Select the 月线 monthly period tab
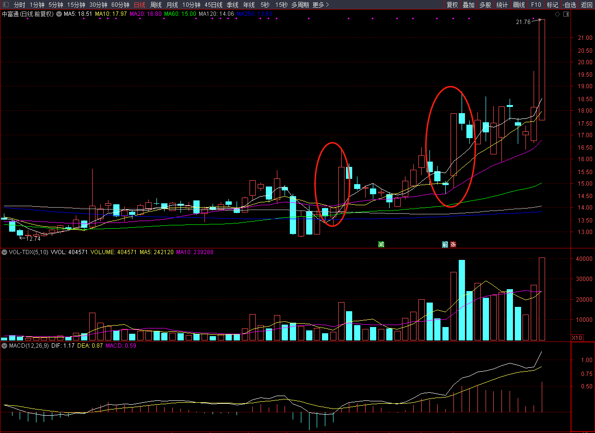The image size is (595, 433). tap(172, 5)
